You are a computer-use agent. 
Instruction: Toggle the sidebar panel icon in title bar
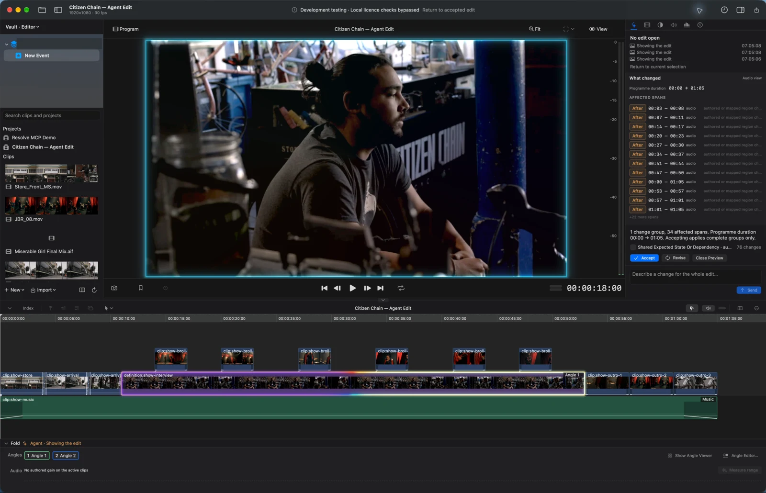coord(58,10)
